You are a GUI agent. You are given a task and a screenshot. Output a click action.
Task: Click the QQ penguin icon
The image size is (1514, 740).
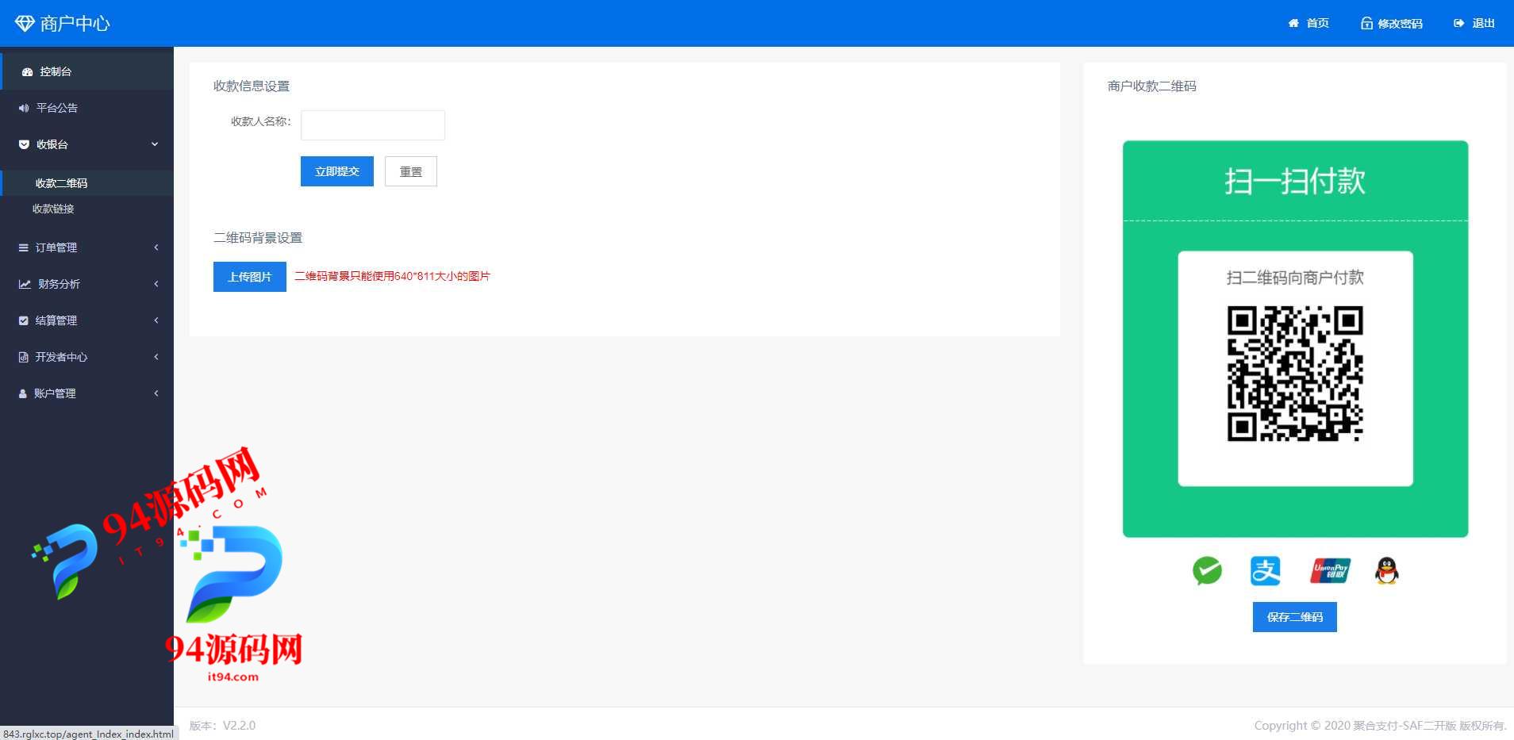(1386, 570)
